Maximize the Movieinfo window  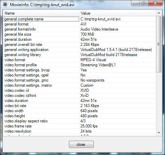click(x=144, y=3)
